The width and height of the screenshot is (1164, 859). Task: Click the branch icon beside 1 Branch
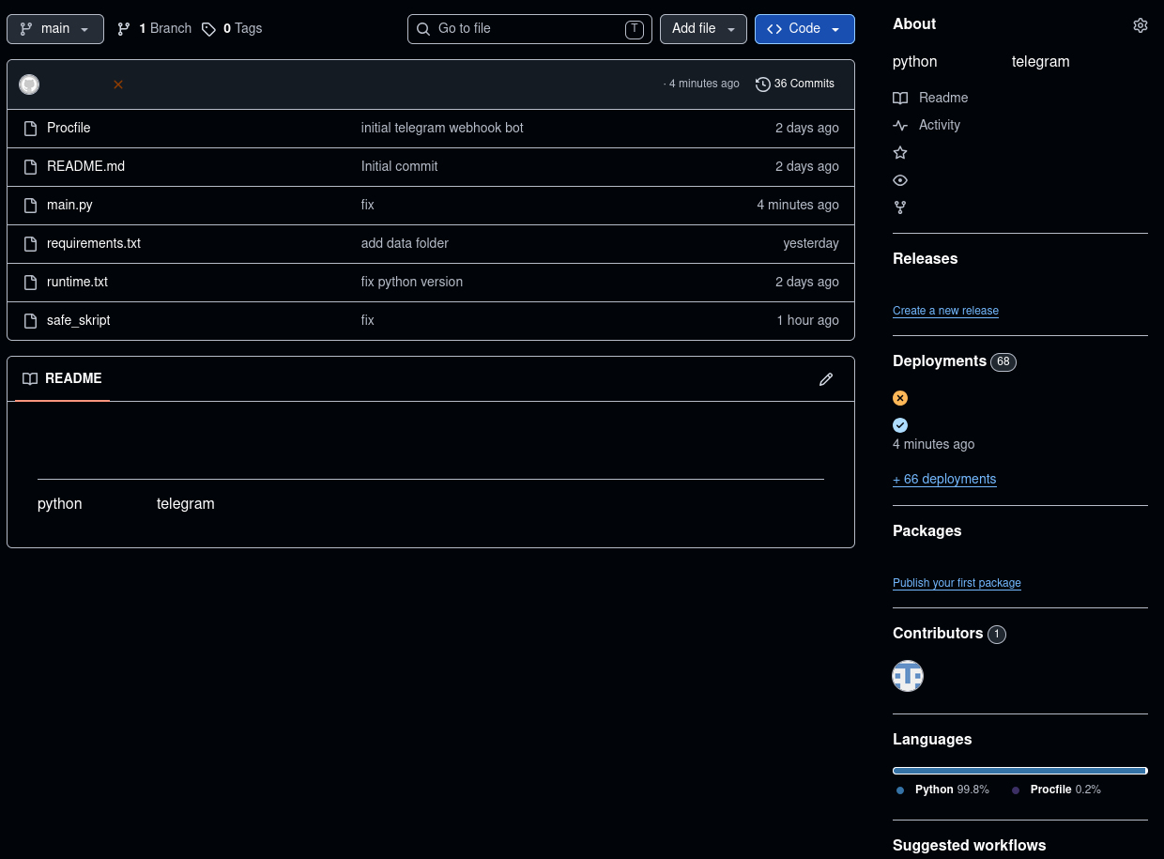(124, 29)
